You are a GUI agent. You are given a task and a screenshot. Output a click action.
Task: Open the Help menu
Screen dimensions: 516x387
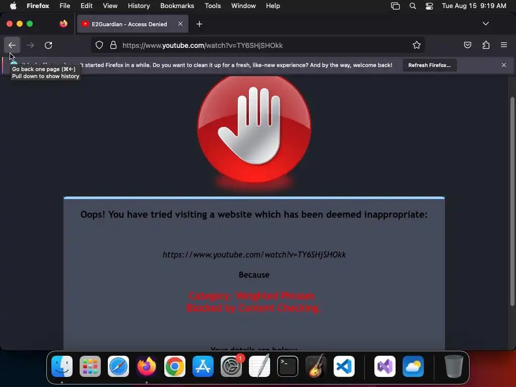(273, 6)
